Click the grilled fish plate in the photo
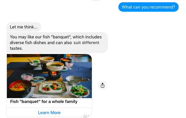Viewport: 186px width, 118px height. click(52, 87)
